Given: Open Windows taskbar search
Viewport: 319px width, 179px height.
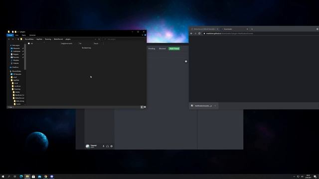Looking at the screenshot, I should pos(9,177).
